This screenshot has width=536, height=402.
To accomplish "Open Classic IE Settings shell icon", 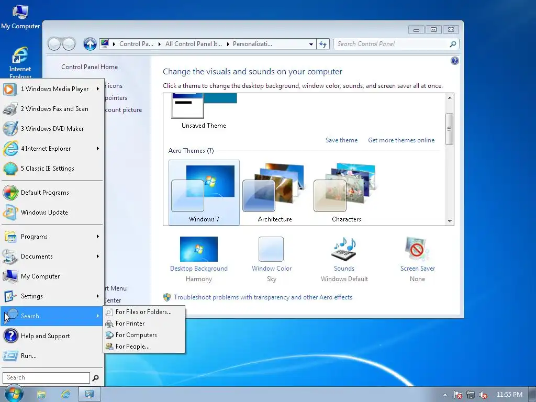I will pyautogui.click(x=10, y=169).
